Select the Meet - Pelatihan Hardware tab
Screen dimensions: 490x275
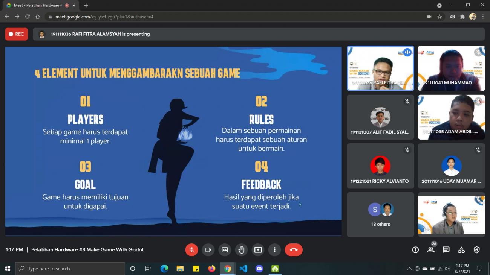(38, 5)
